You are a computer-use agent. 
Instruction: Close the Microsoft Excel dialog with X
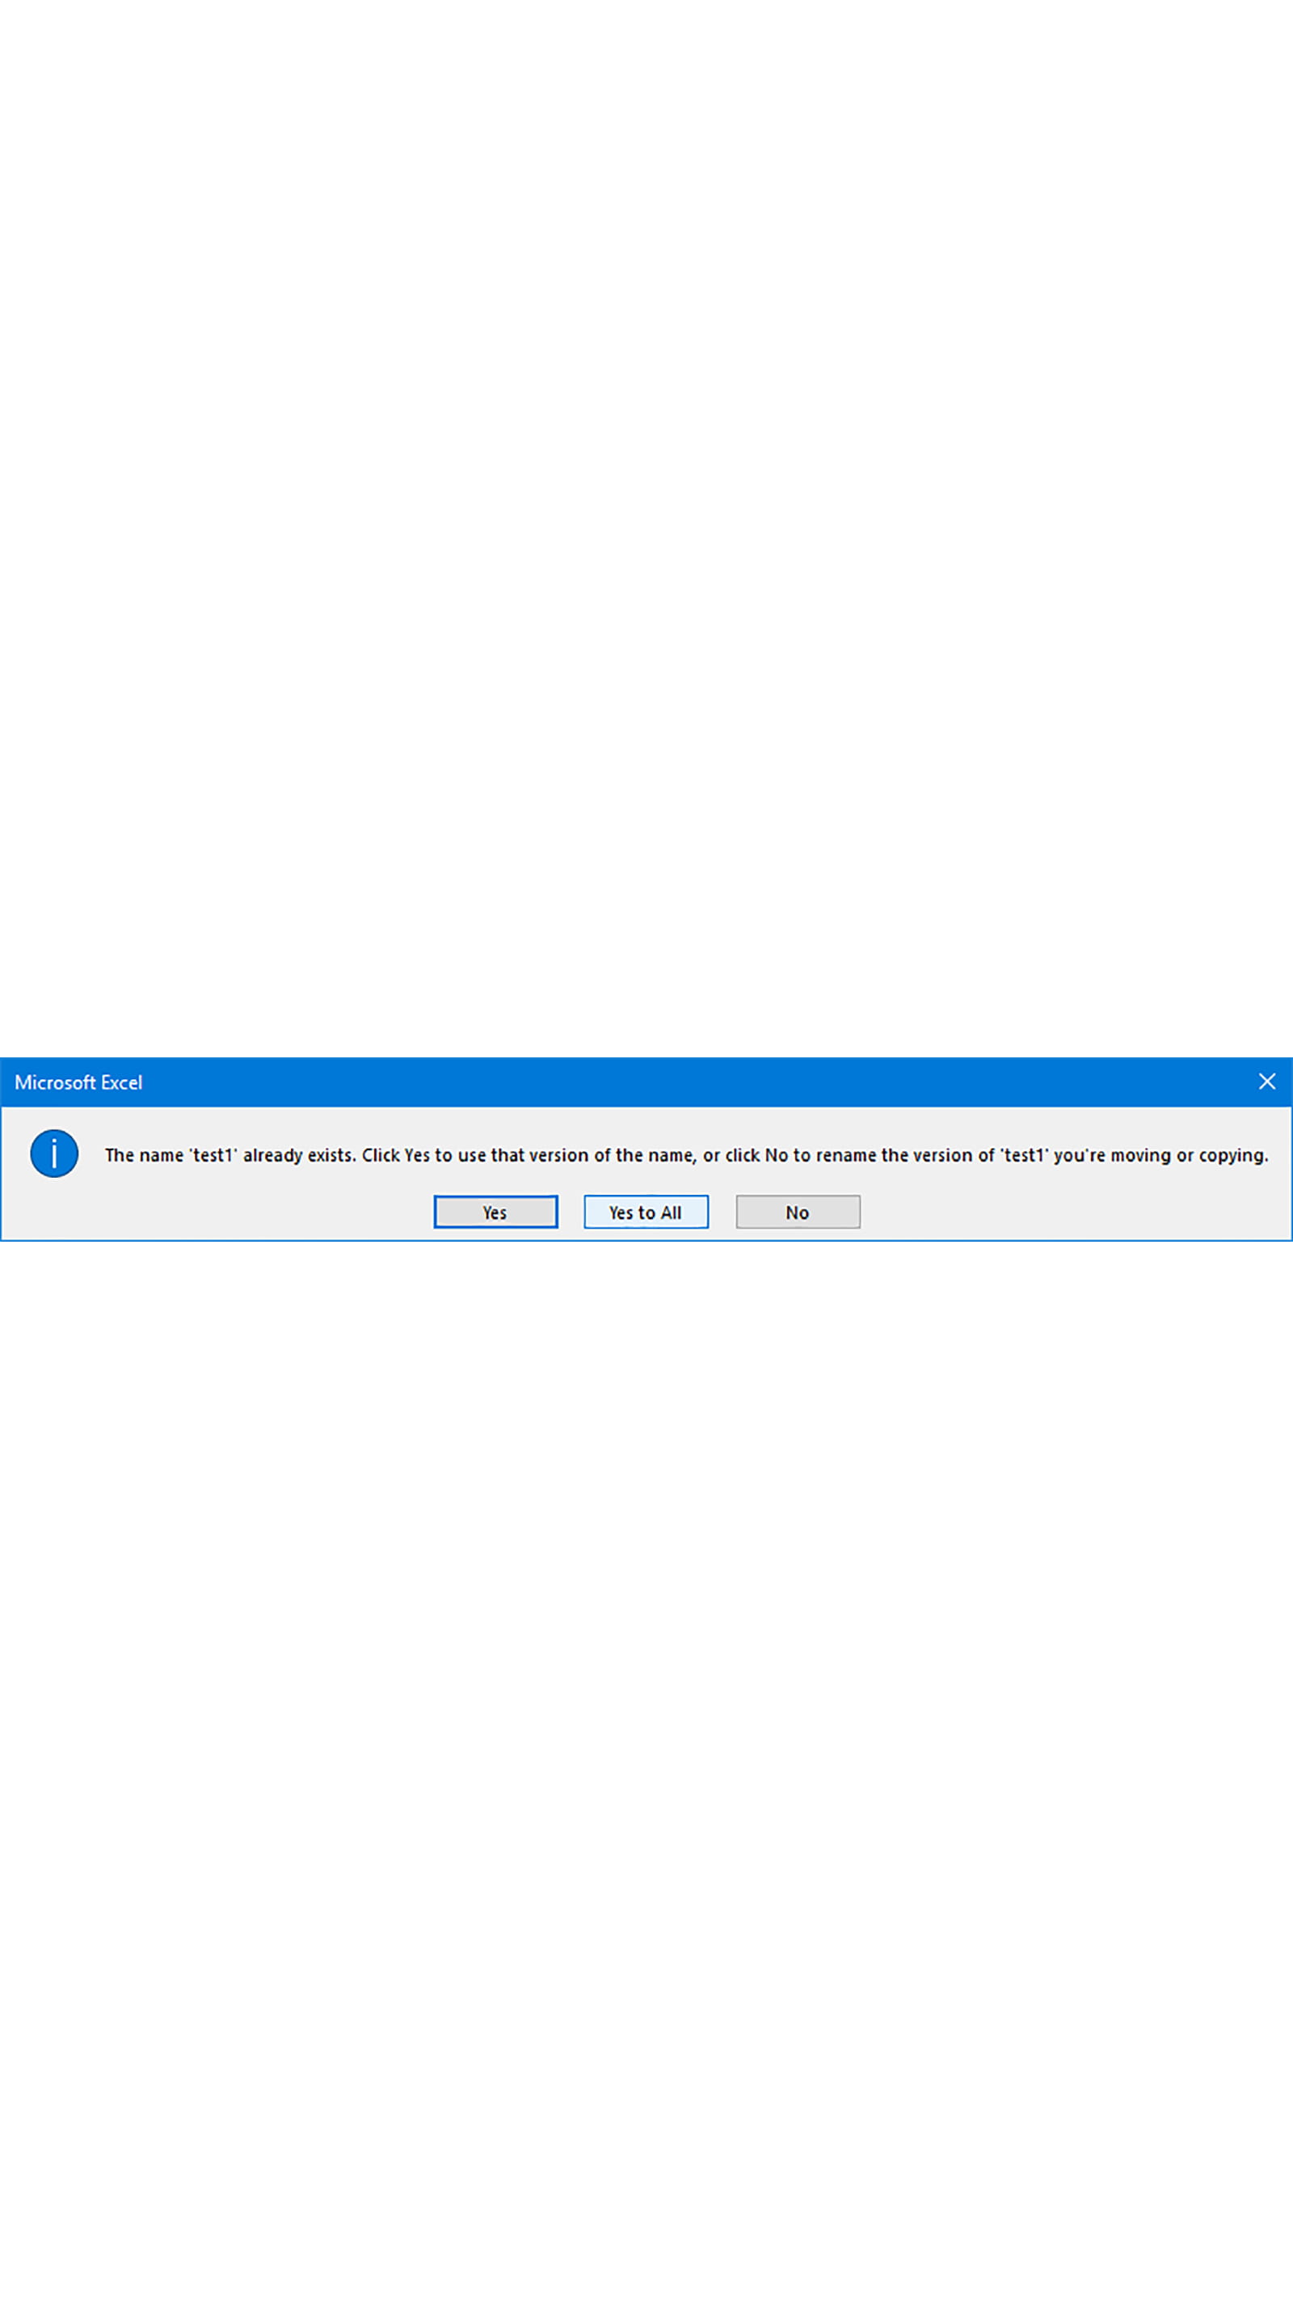pos(1266,1082)
